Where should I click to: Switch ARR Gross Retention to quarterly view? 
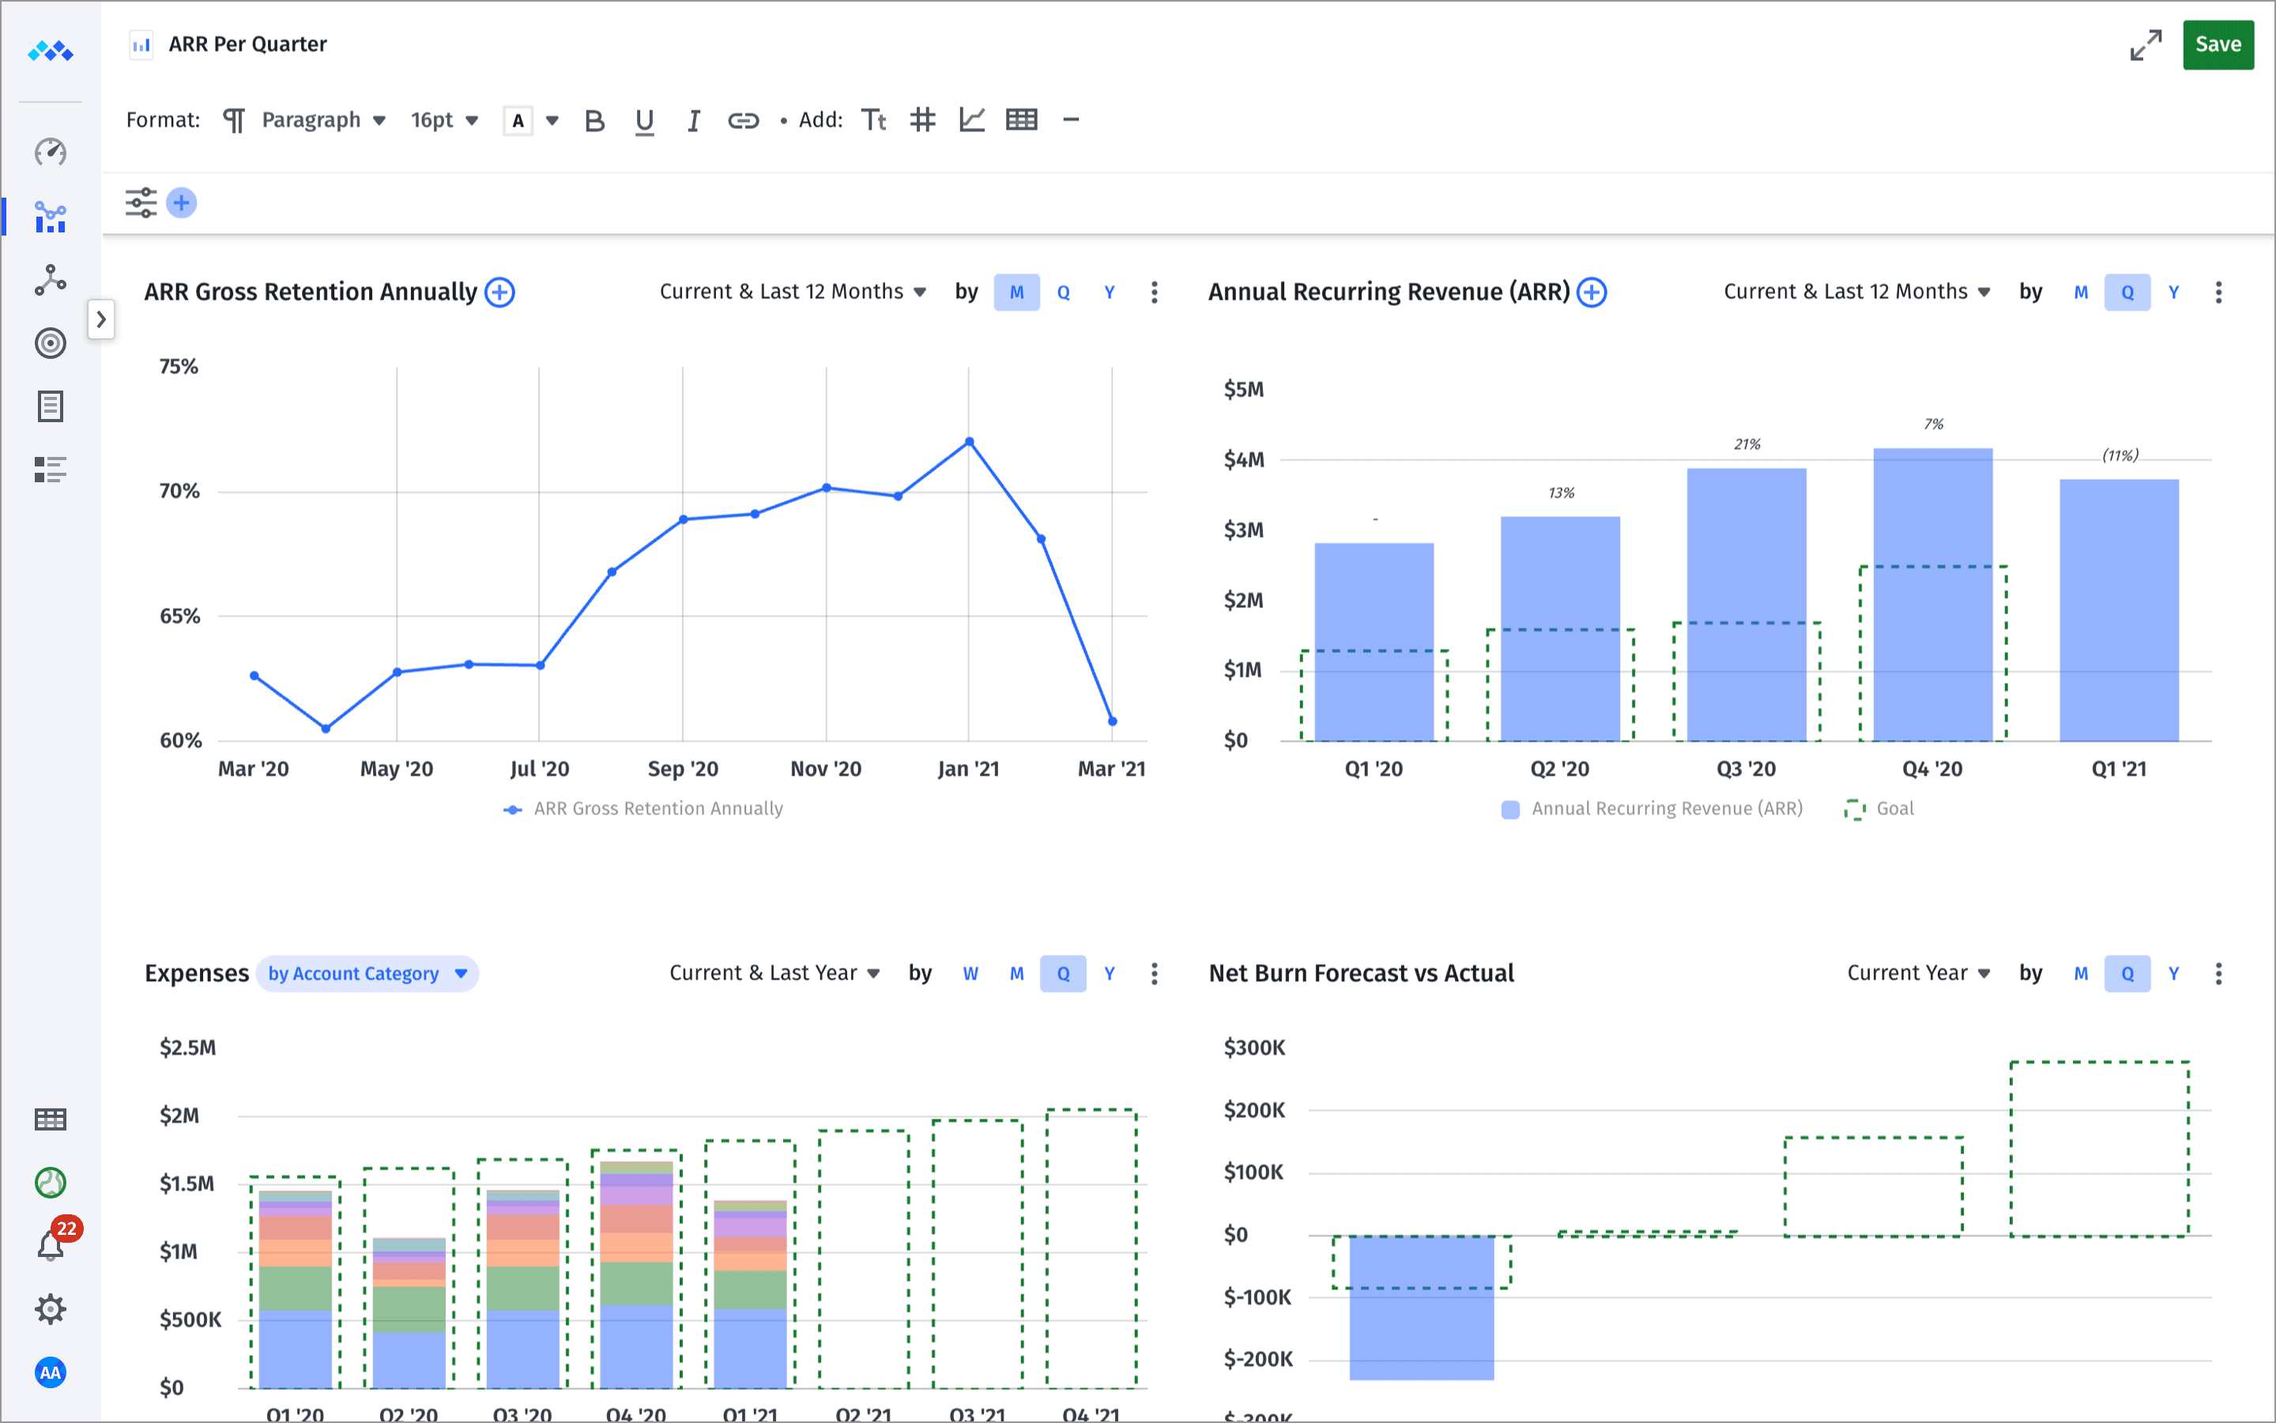[1063, 293]
